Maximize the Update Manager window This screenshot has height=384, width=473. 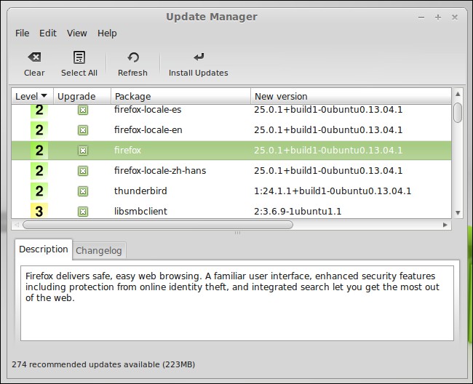tap(438, 17)
